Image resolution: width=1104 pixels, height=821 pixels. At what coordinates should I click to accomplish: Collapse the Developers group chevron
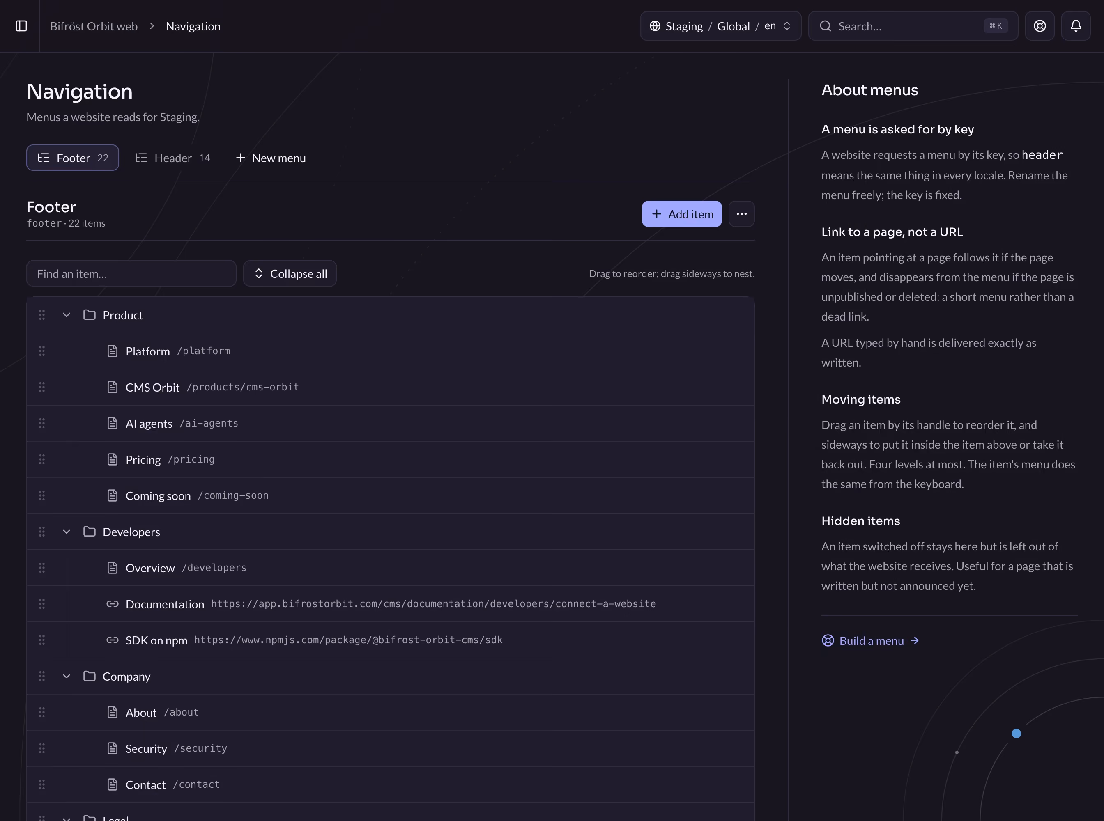click(67, 532)
